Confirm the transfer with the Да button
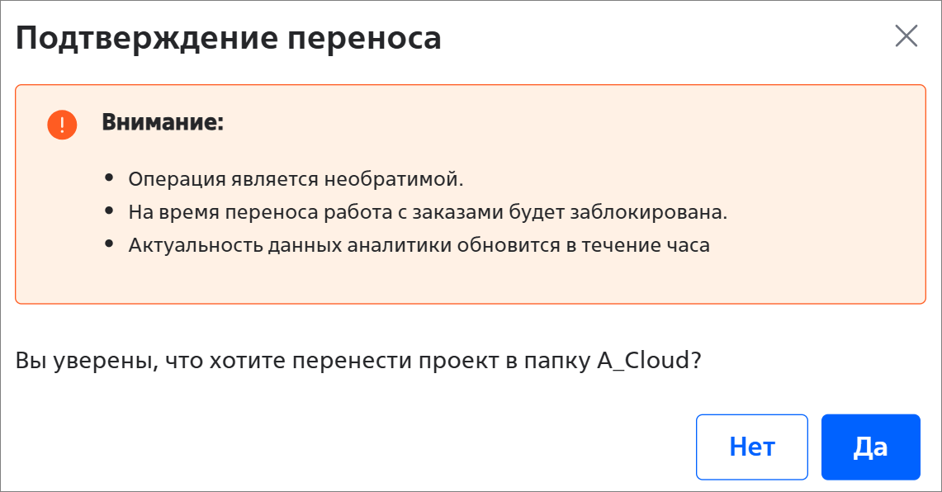Screen dimensions: 942x492 coord(870,447)
